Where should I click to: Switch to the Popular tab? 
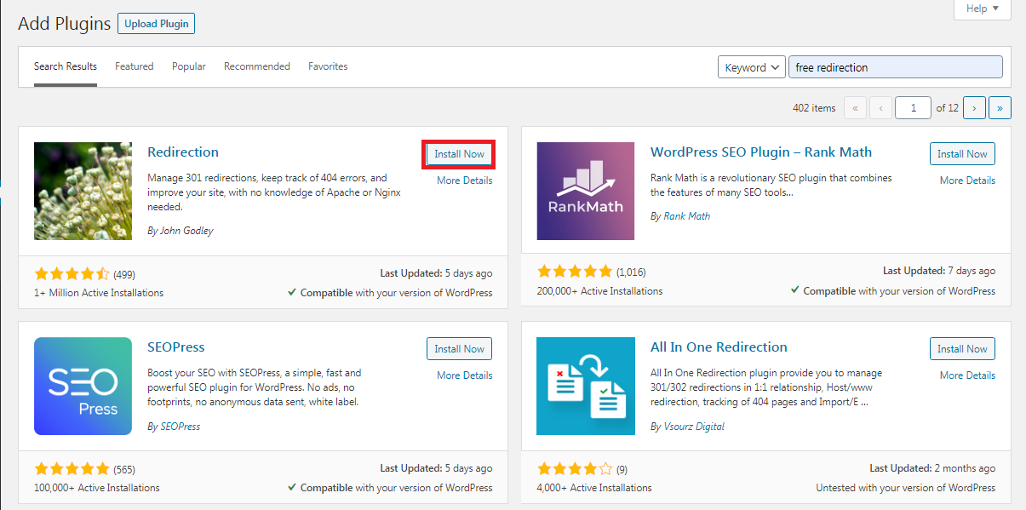pos(189,66)
